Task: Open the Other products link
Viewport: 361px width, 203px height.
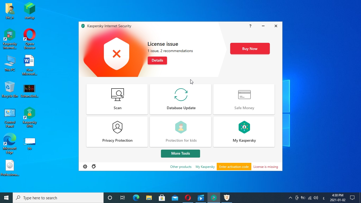Action: (181, 167)
